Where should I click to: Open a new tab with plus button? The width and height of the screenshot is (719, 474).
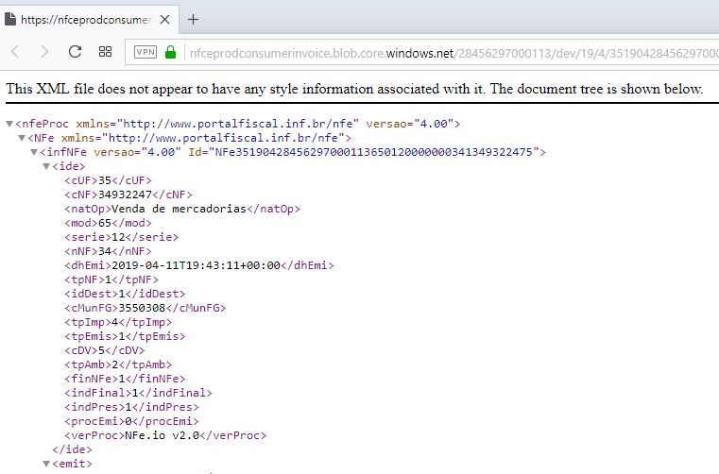click(193, 19)
